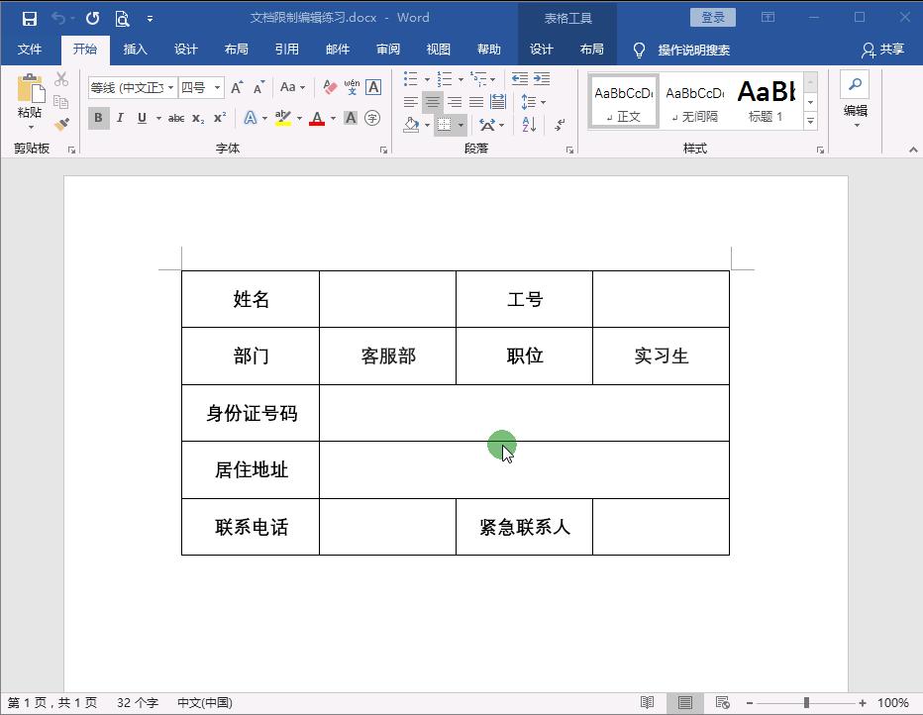The image size is (923, 715).
Task: Open the font size dropdown
Action: (x=217, y=87)
